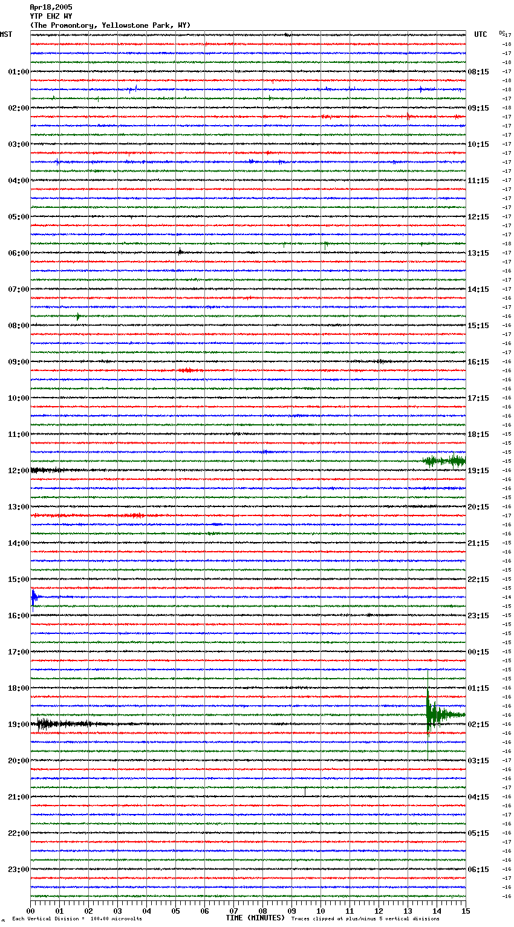Click the 05 minute axis tick label
Viewport: 514px width, 927px height.
[x=175, y=911]
